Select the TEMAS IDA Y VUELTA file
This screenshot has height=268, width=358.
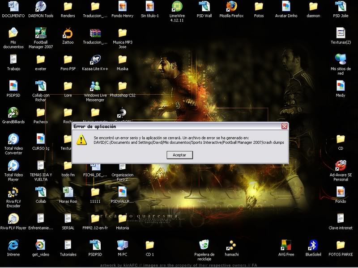pos(41,166)
